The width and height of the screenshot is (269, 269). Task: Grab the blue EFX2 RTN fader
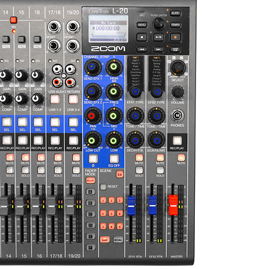[152, 206]
